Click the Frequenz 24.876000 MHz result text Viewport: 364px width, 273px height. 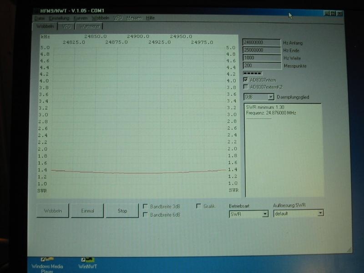[x=271, y=113]
